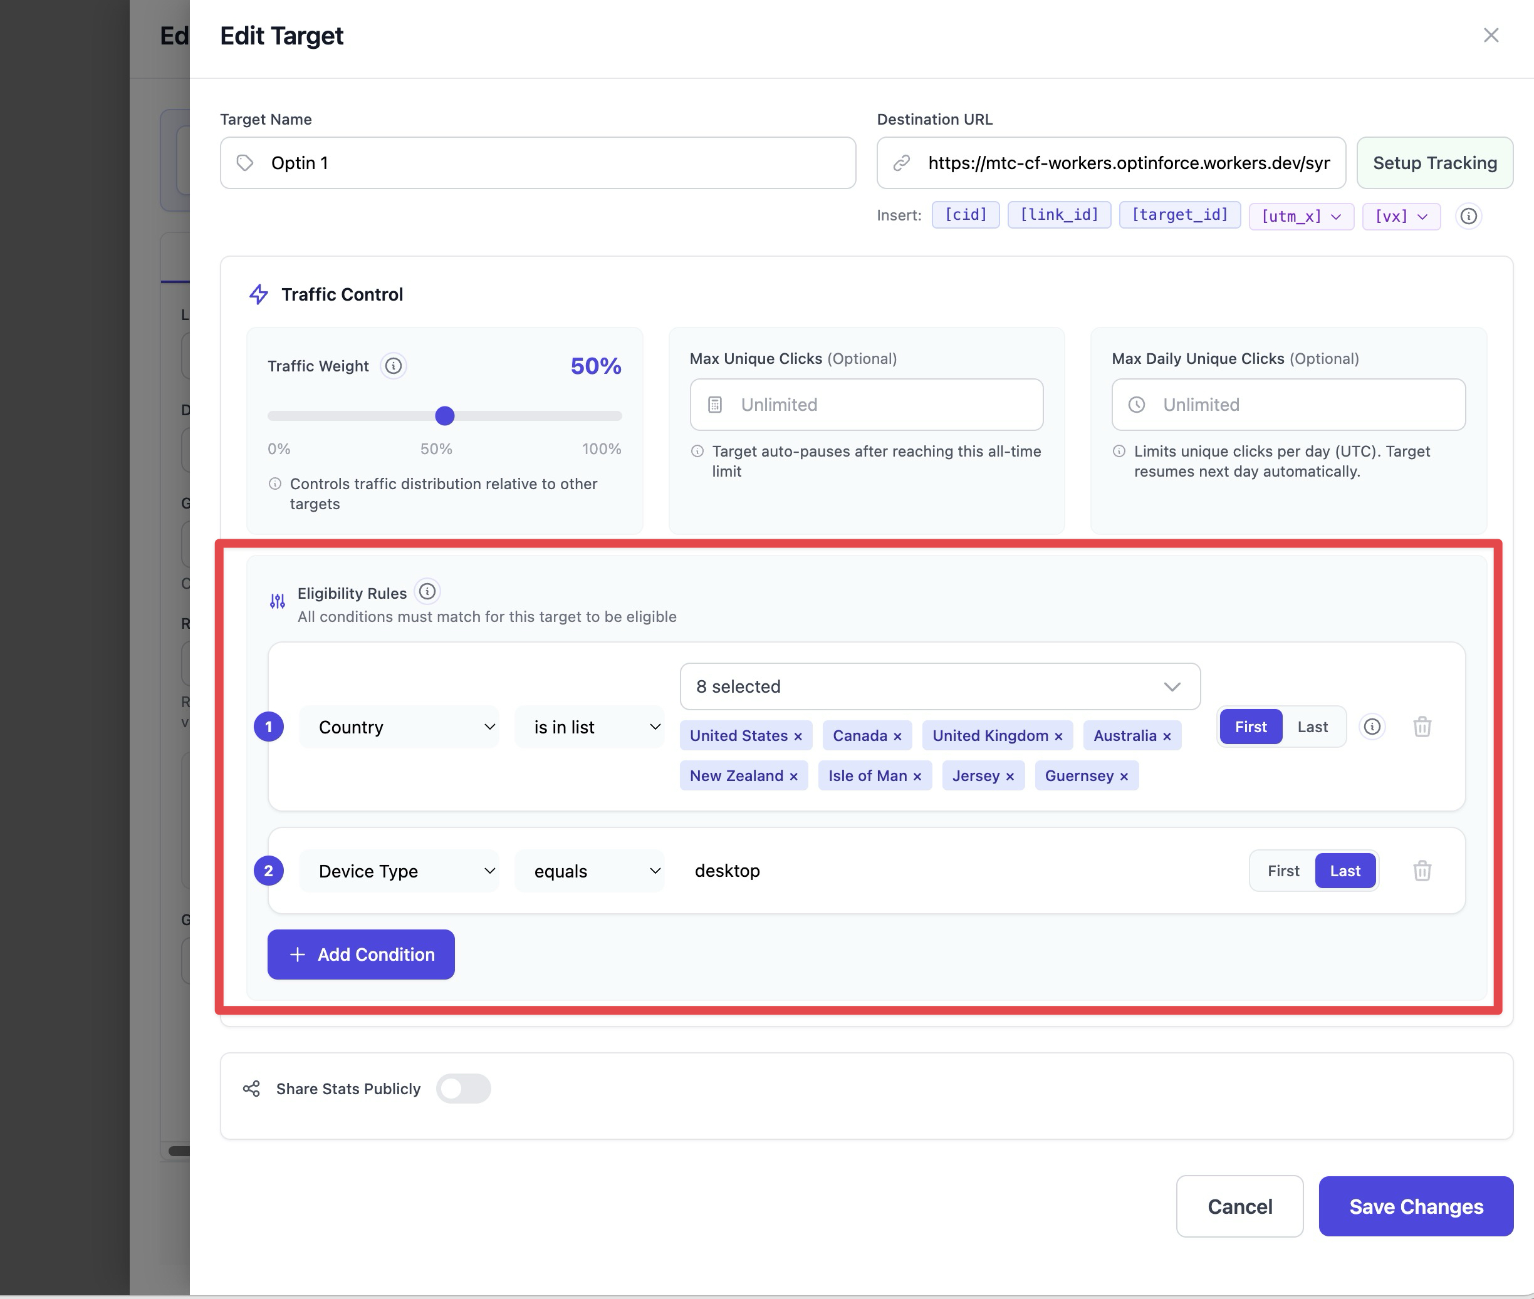The width and height of the screenshot is (1534, 1299).
Task: Click the Traffic Control lightning icon
Action: (259, 294)
